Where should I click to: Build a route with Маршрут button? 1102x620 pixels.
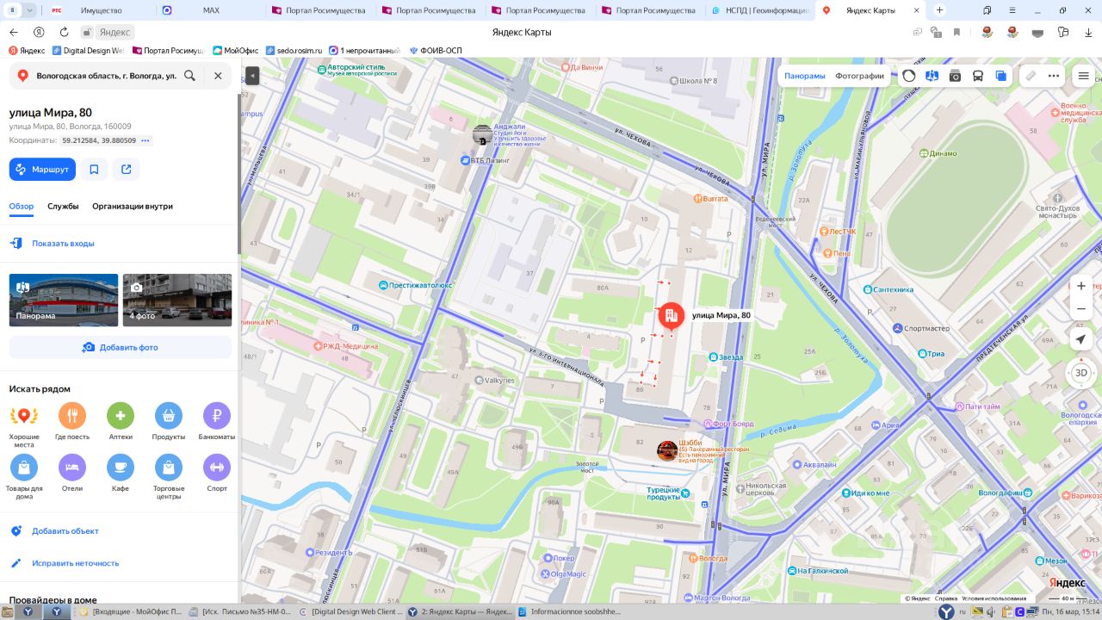42,170
